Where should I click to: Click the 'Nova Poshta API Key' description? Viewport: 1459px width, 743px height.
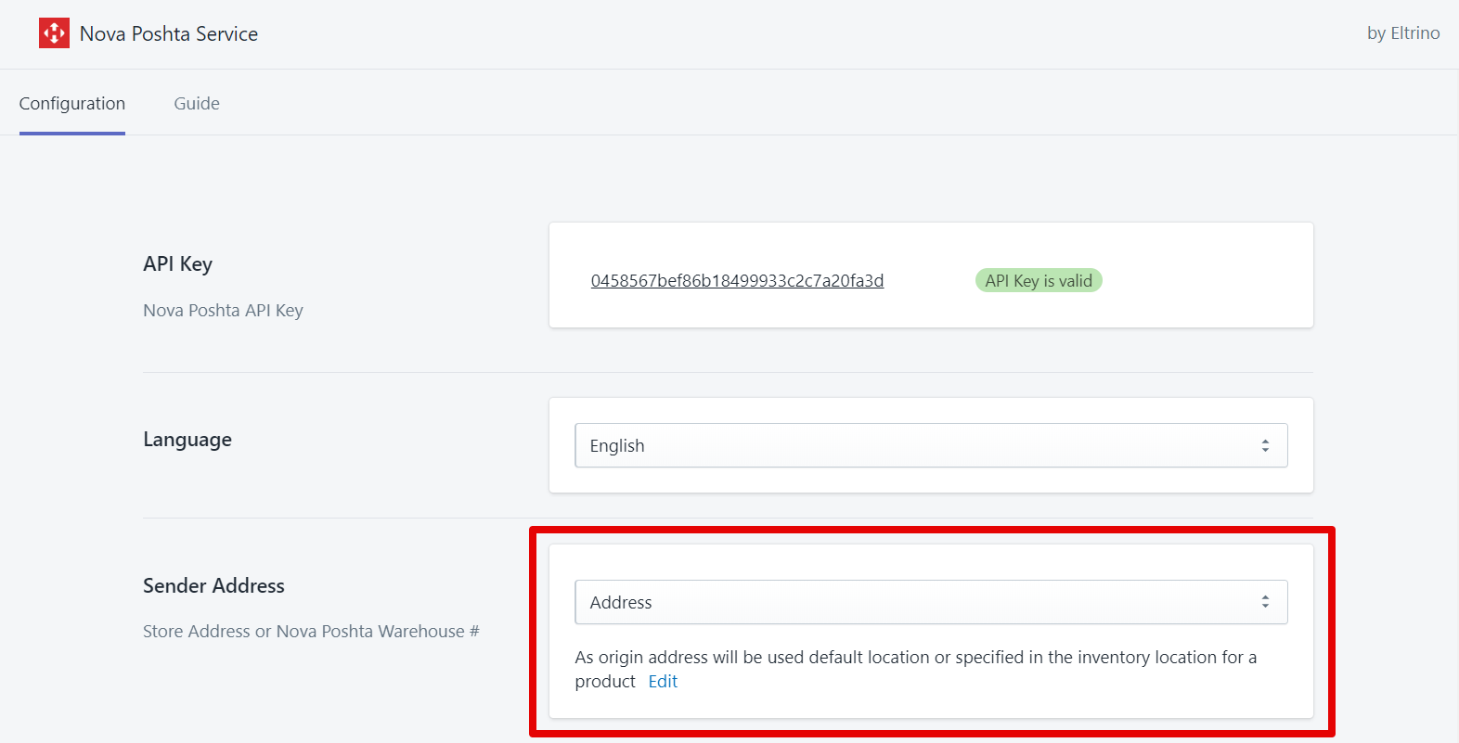224,311
